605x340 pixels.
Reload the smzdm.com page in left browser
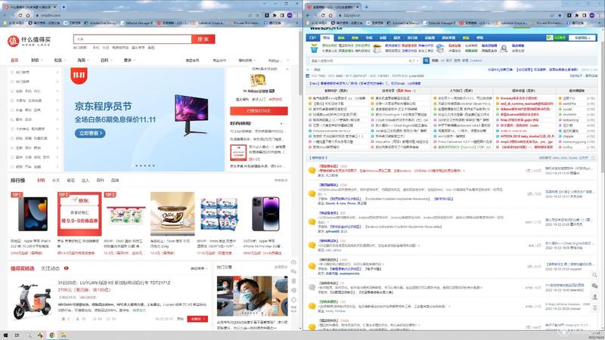pos(20,15)
